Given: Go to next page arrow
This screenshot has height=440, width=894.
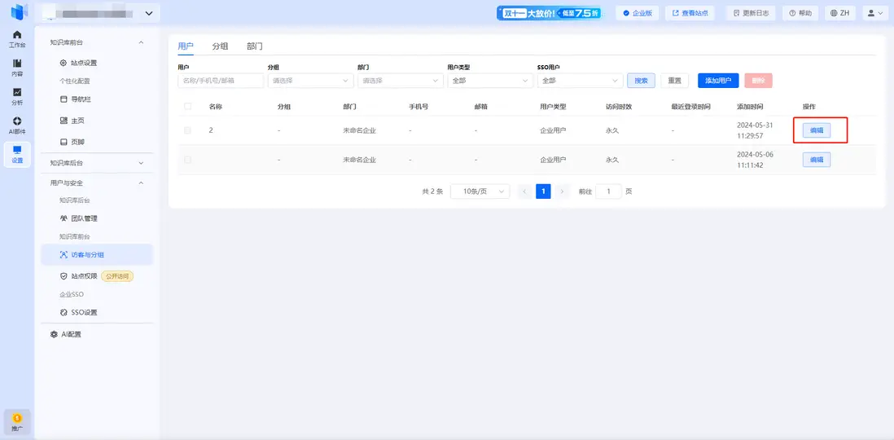Looking at the screenshot, I should coord(562,191).
